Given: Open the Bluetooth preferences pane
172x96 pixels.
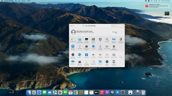Looking at the screenshot, I should coord(87,54).
